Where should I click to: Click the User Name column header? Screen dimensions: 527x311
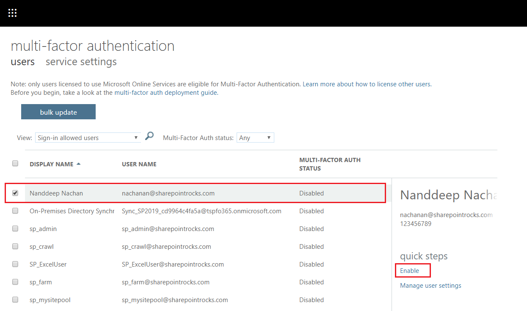[x=139, y=164]
